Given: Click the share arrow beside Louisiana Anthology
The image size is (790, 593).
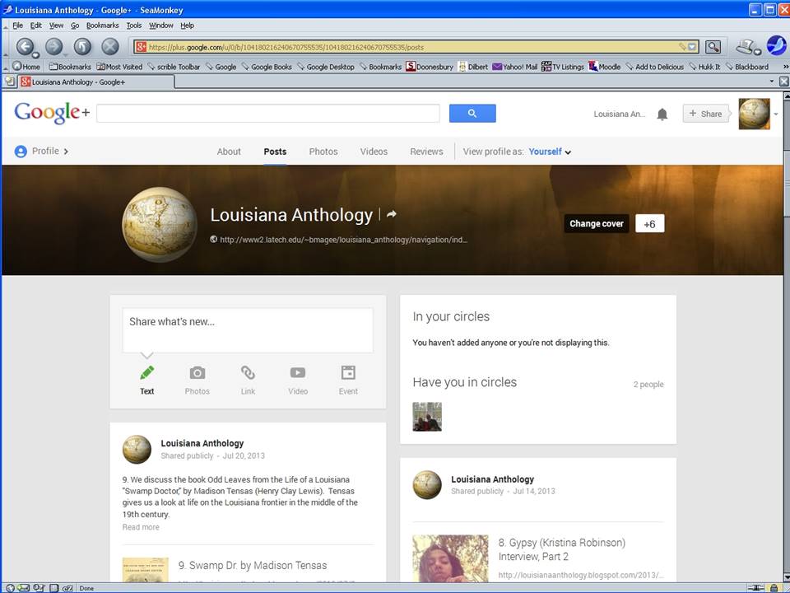Looking at the screenshot, I should click(x=392, y=215).
